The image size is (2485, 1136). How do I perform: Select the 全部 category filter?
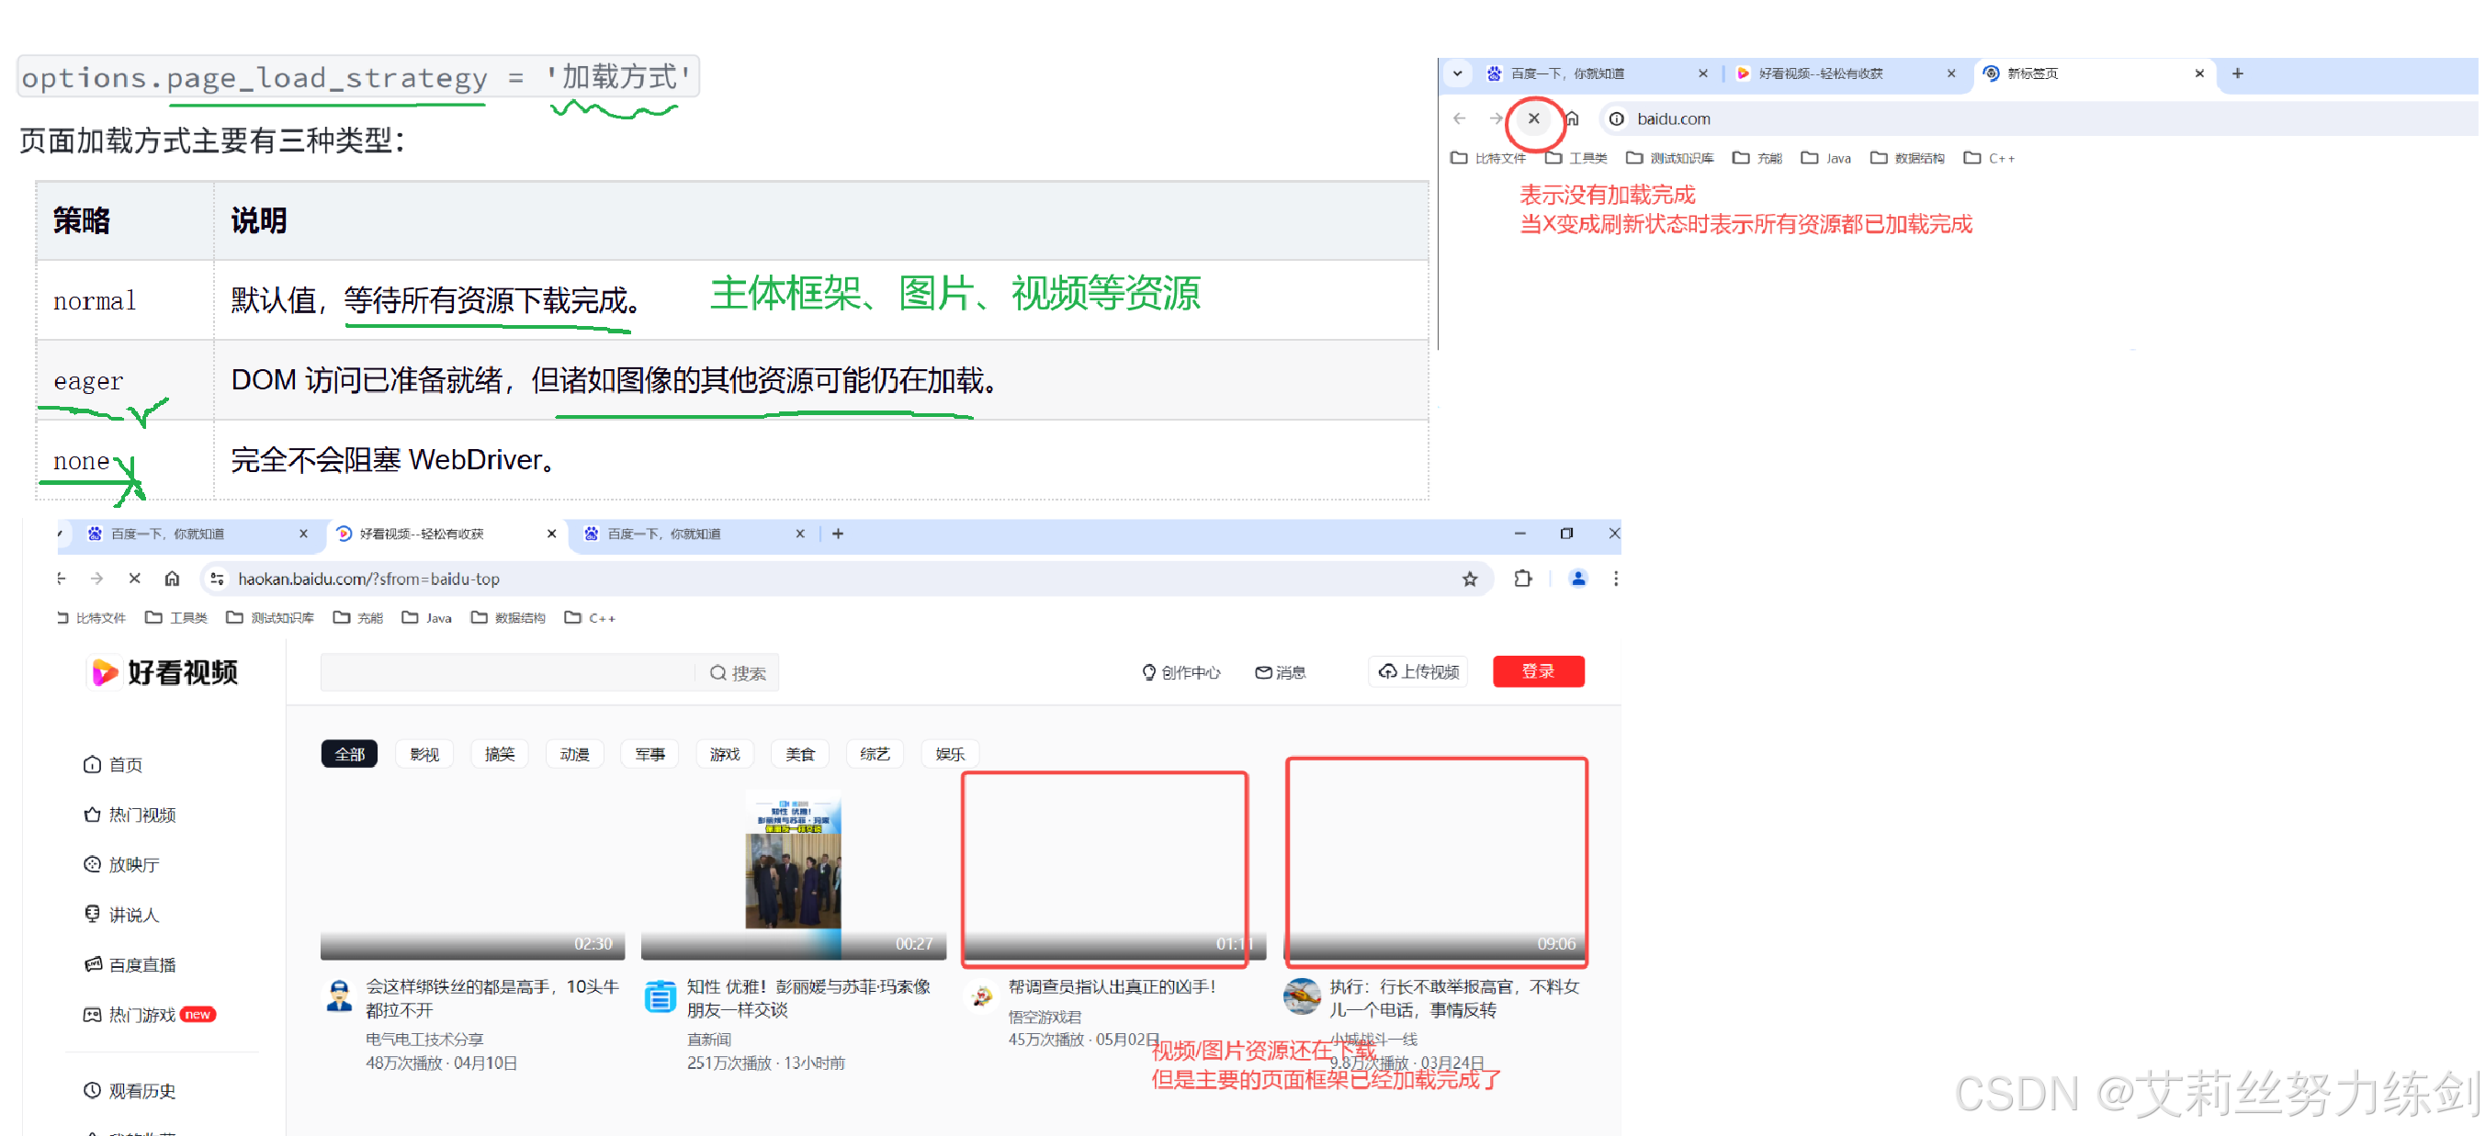(349, 754)
